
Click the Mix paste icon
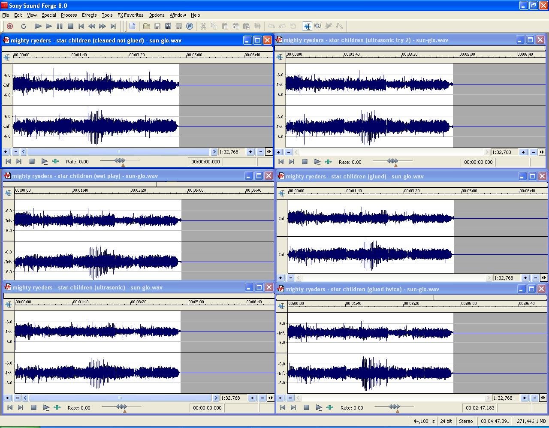[x=235, y=26]
